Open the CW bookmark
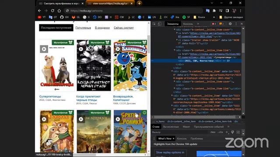Viewport: 280px width, 157px height. pos(119,17)
